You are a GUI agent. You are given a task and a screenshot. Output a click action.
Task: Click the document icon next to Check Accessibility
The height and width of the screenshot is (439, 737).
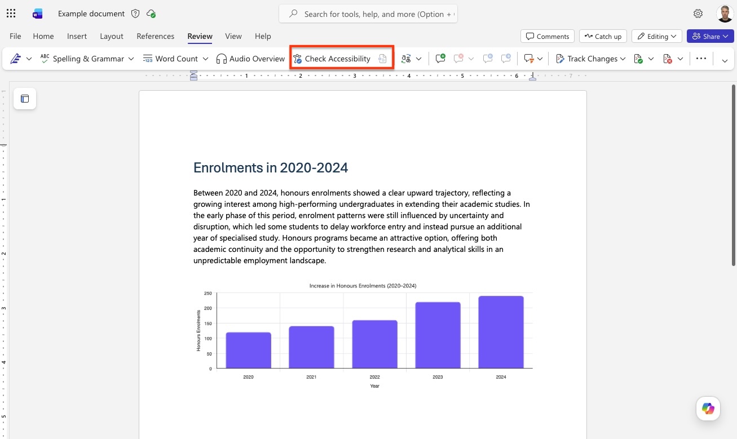[x=382, y=59]
